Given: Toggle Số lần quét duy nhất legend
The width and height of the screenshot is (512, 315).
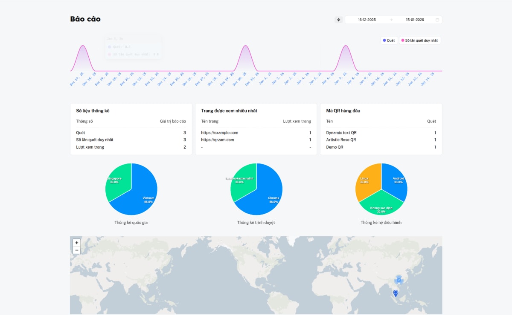Looking at the screenshot, I should pyautogui.click(x=419, y=40).
